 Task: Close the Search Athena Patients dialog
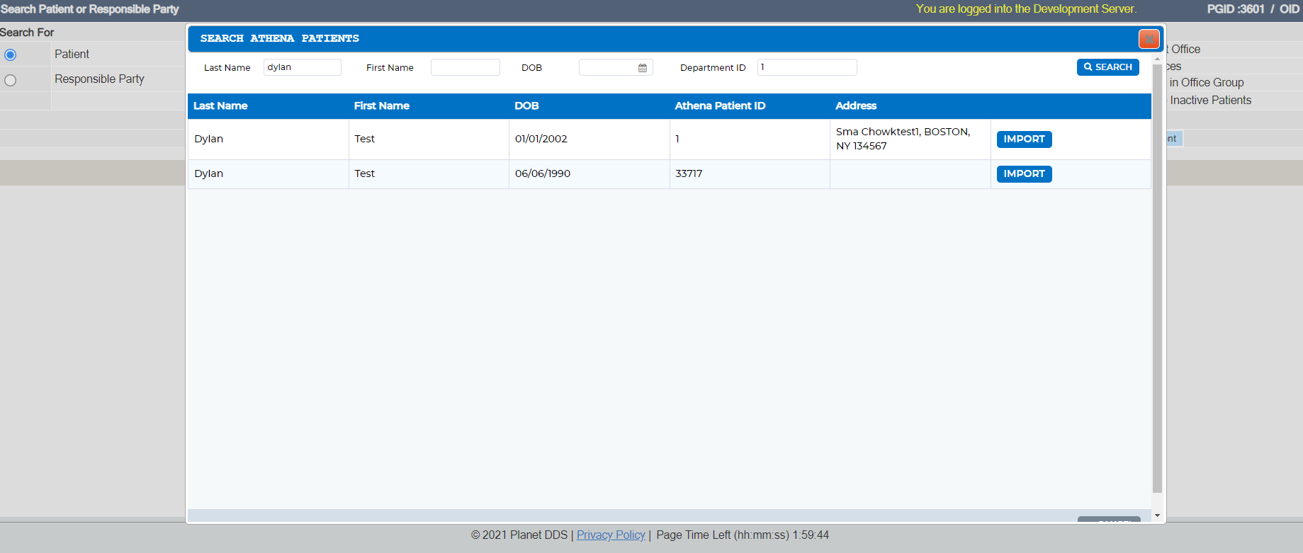pos(1149,39)
